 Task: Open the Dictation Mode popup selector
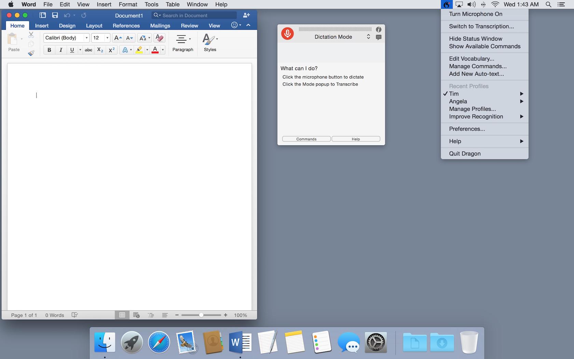(368, 37)
